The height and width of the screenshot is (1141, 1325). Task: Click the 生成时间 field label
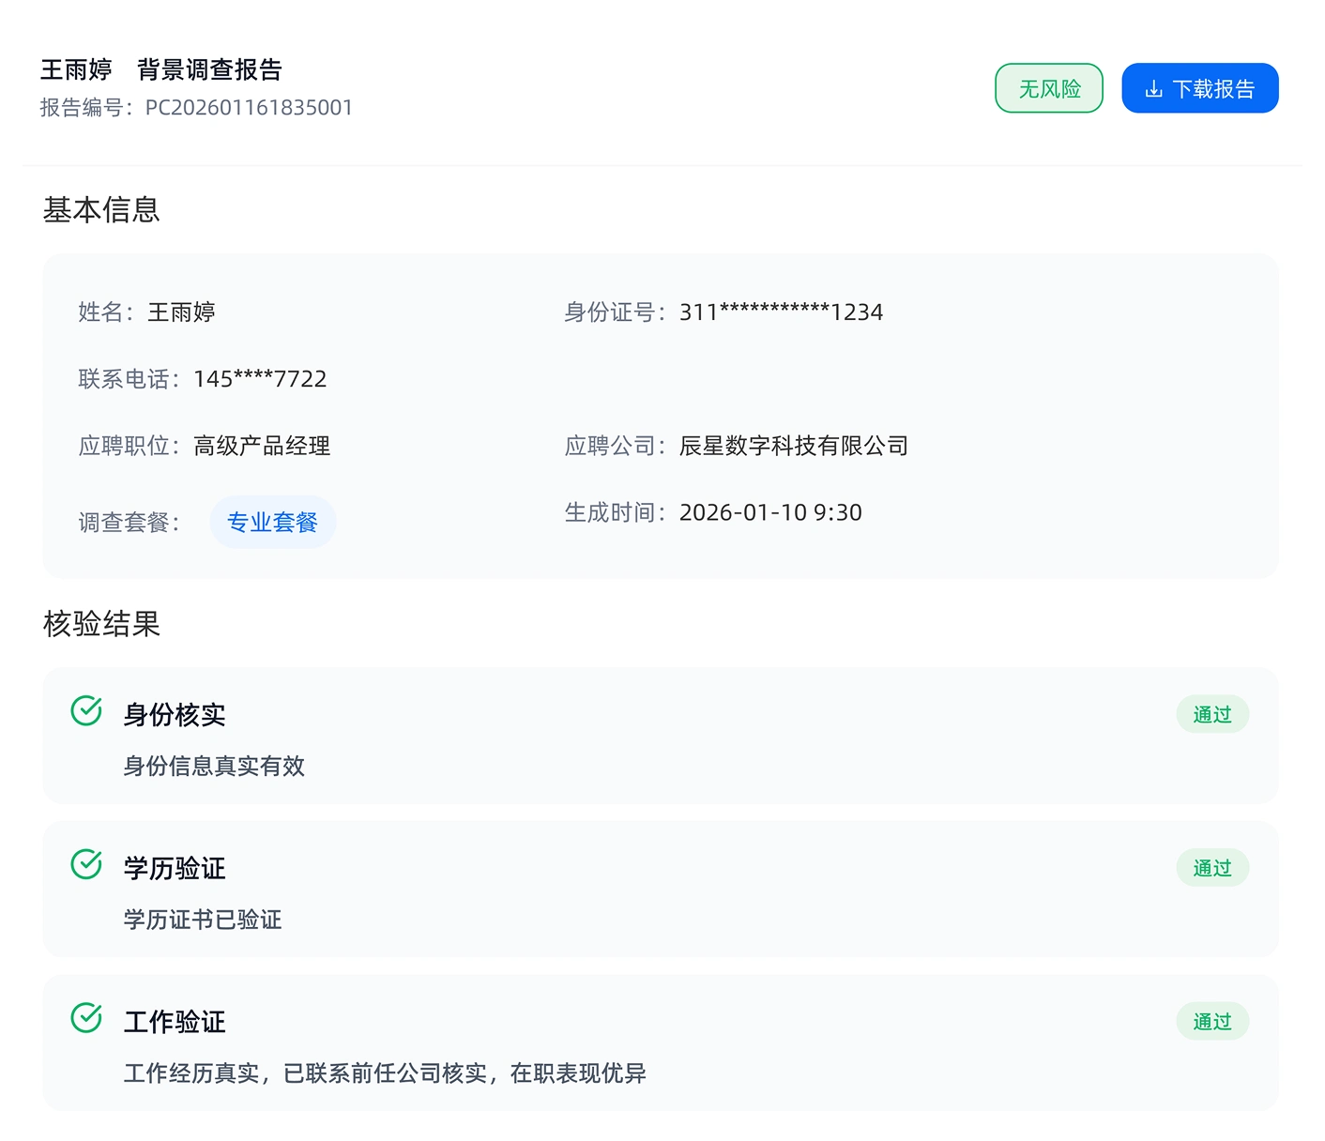615,512
